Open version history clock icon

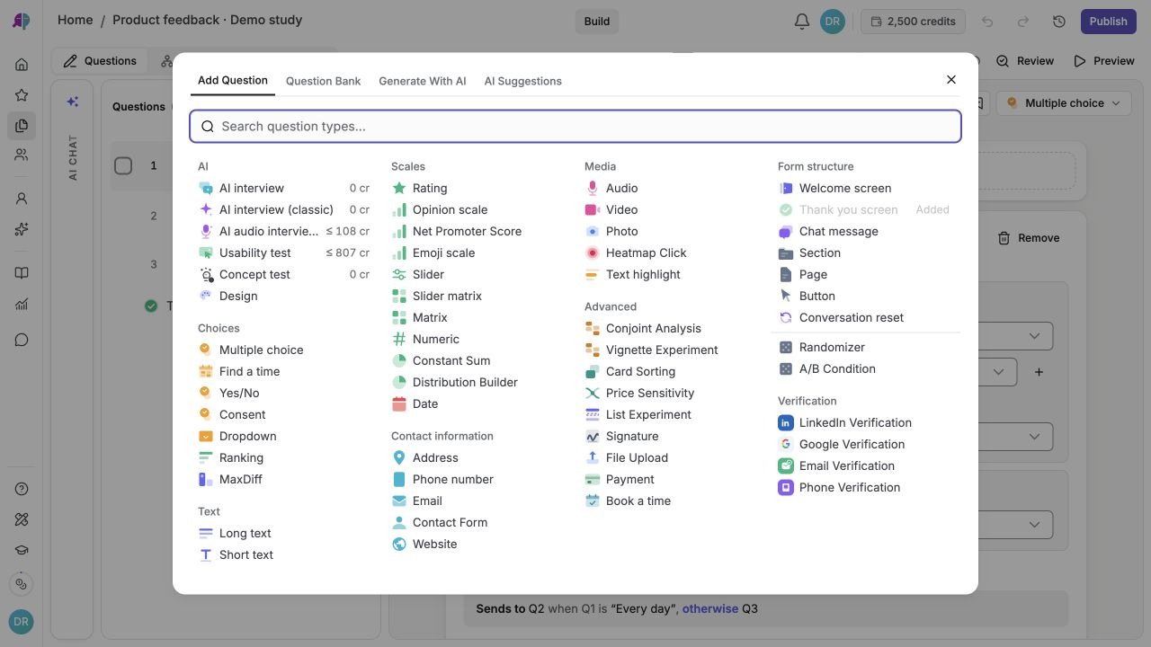tap(1059, 22)
